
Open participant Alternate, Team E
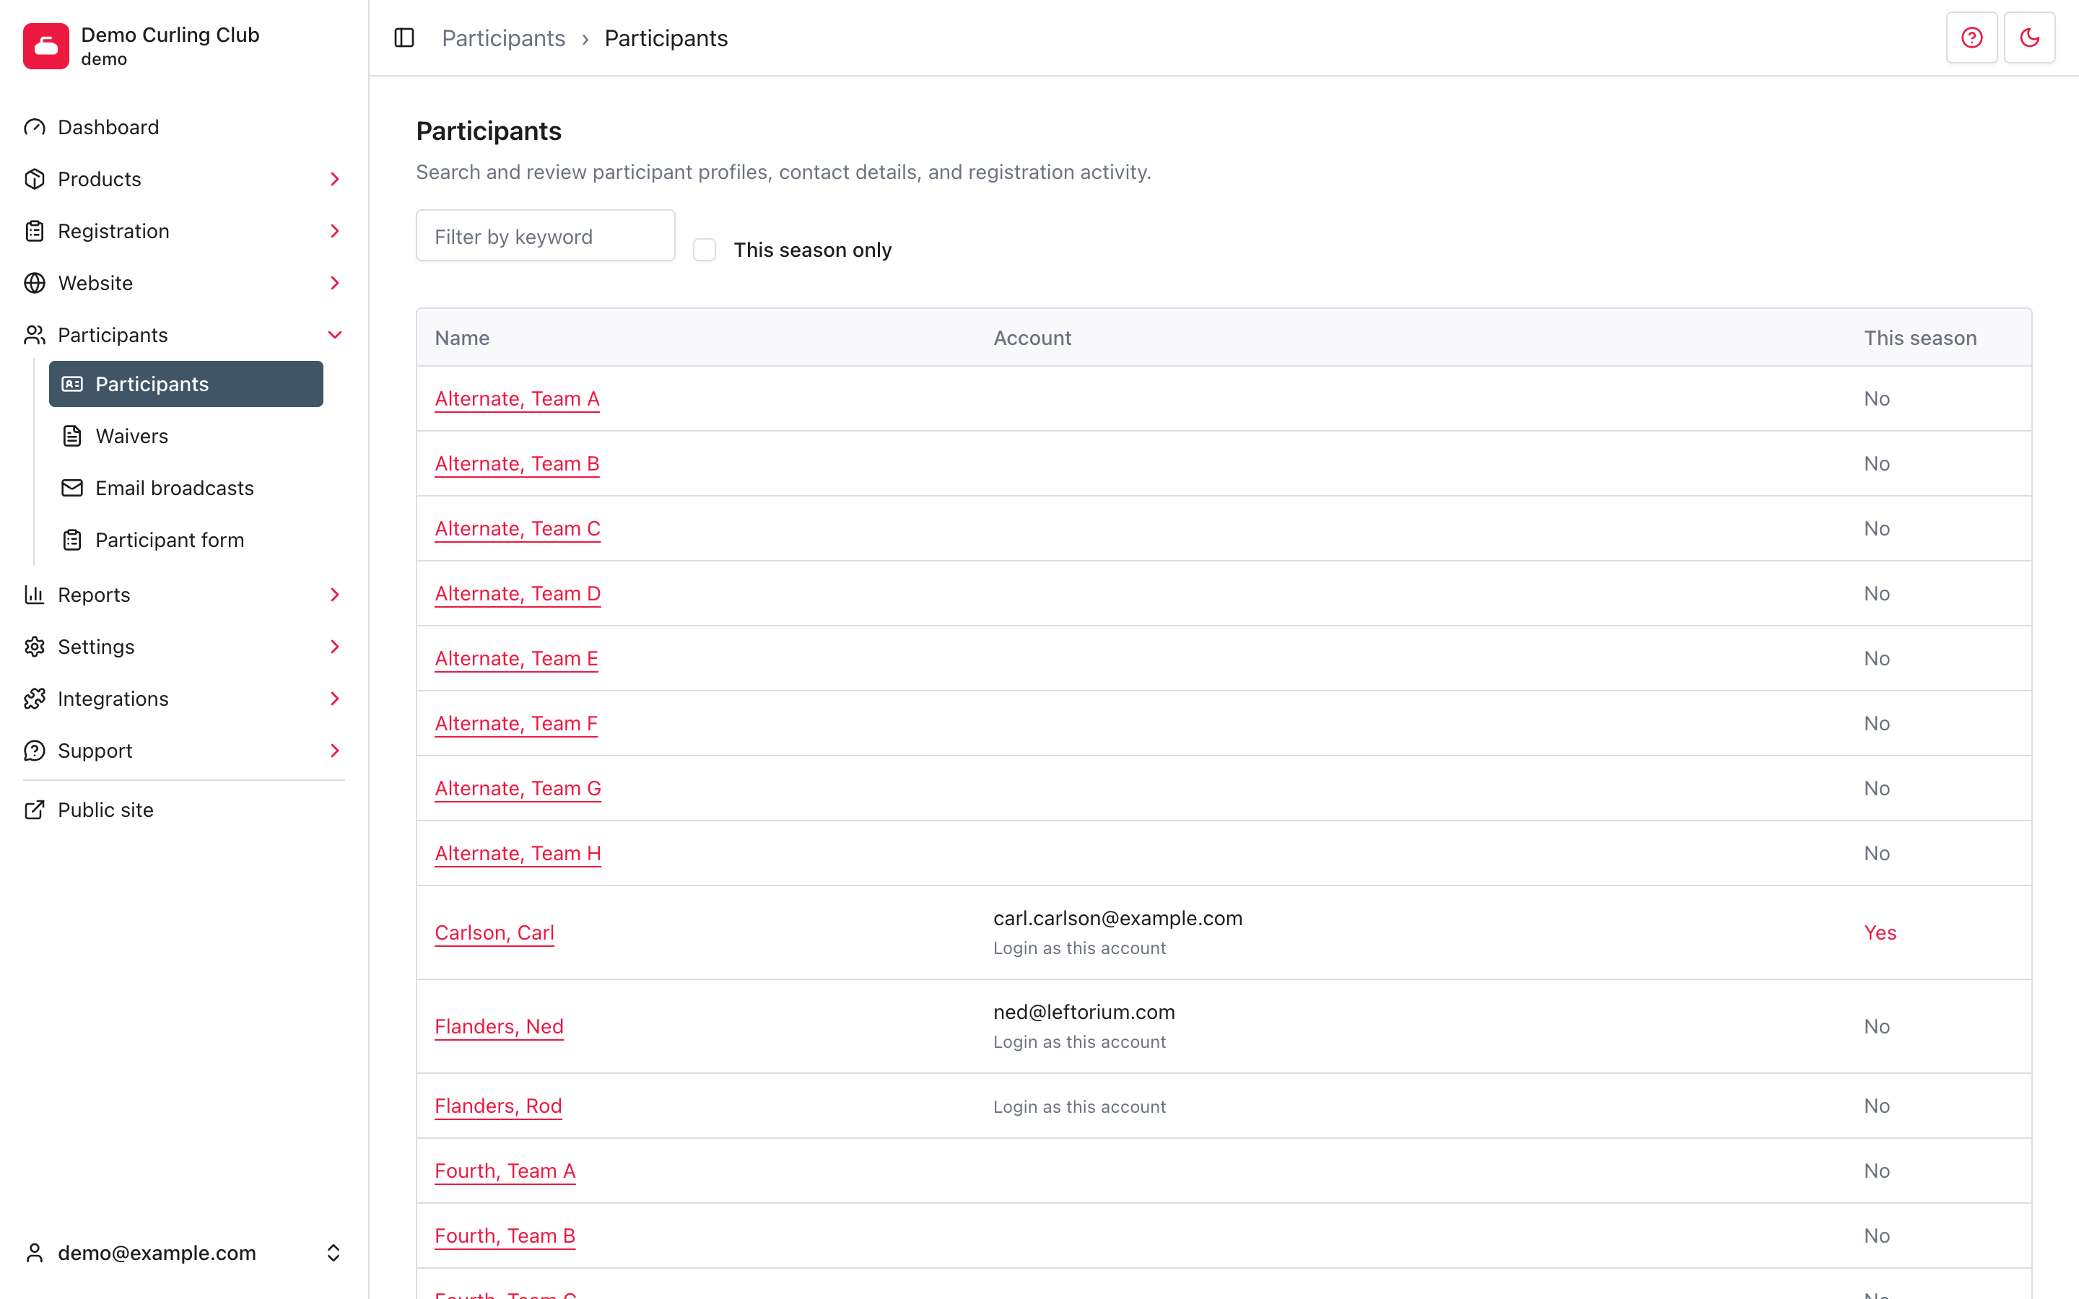(516, 658)
